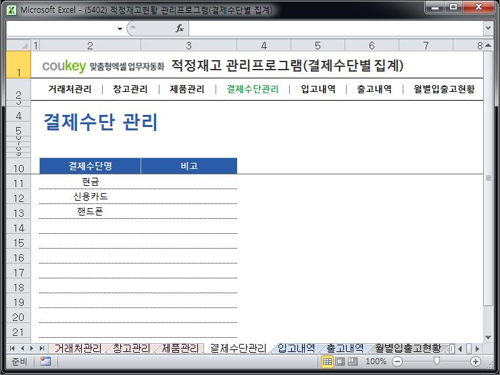Switch to Page Break Preview view

352,361
